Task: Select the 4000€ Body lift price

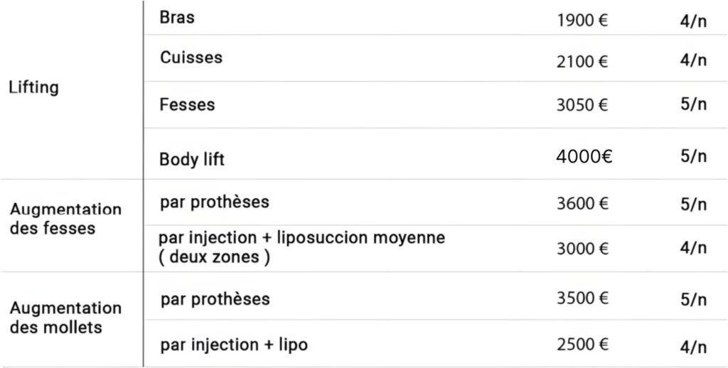Action: click(584, 158)
